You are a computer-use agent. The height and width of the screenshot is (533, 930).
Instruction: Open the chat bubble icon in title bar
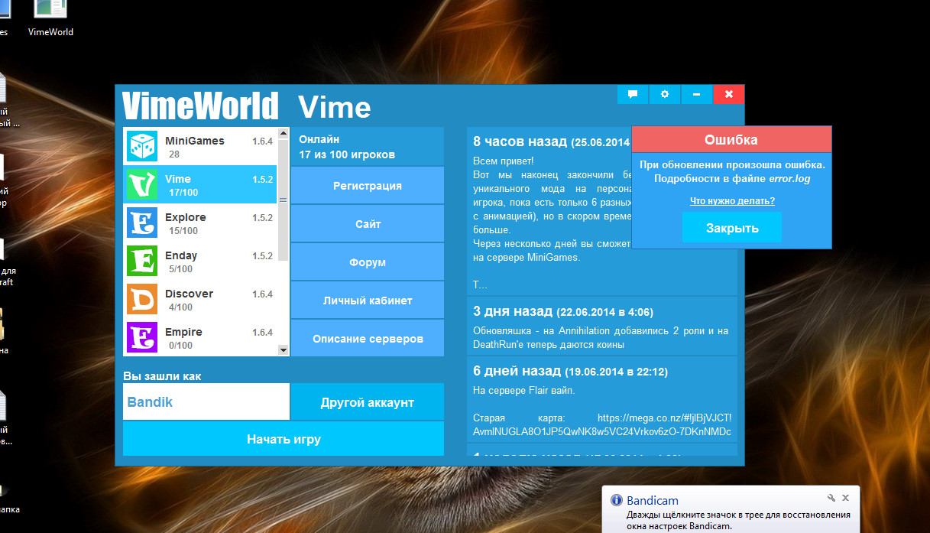(633, 94)
